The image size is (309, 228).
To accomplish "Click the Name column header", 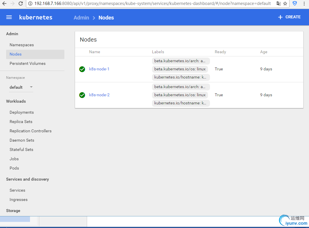I will coord(95,52).
